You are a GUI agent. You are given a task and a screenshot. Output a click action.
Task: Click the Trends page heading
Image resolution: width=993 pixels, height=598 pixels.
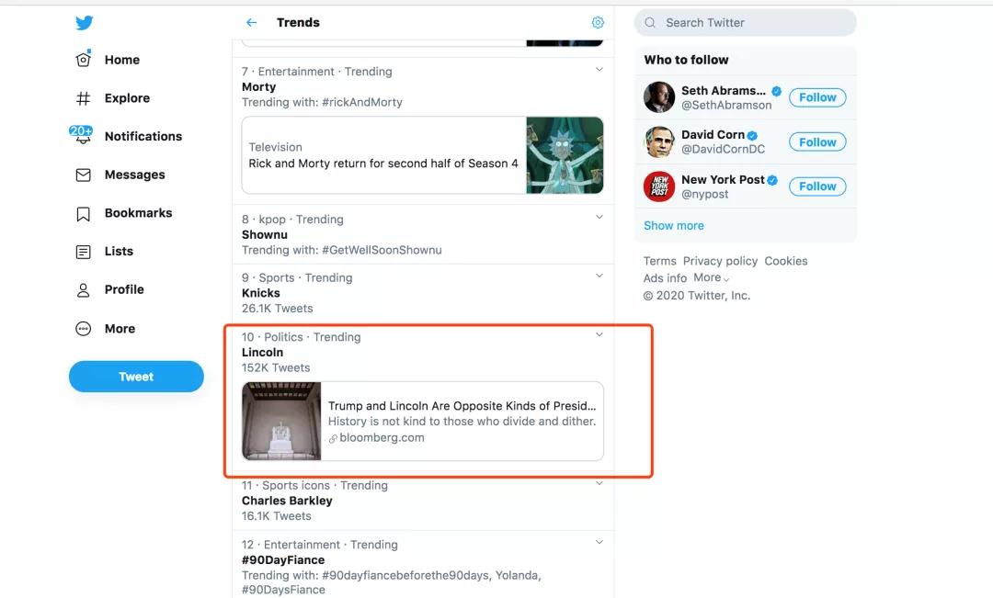[x=298, y=23]
